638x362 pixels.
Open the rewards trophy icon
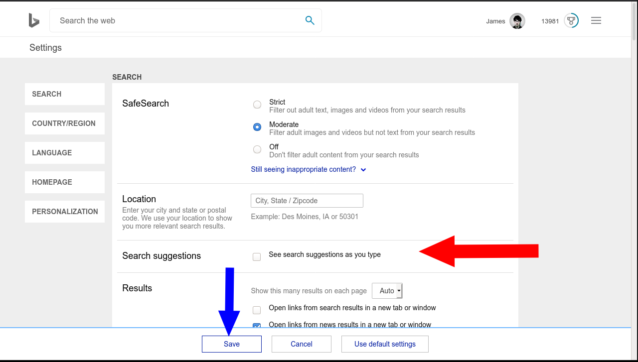(x=571, y=21)
